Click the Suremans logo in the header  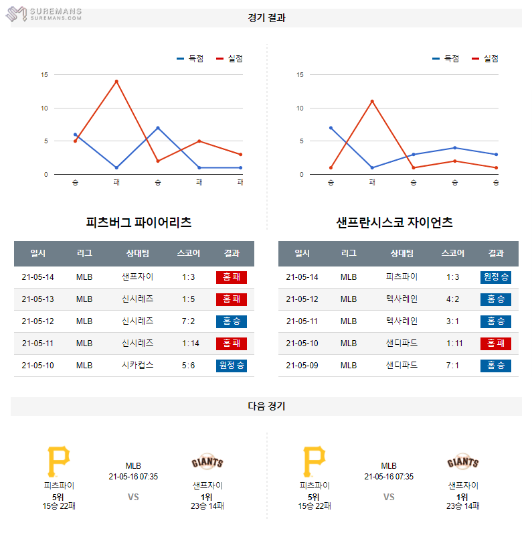click(x=46, y=14)
